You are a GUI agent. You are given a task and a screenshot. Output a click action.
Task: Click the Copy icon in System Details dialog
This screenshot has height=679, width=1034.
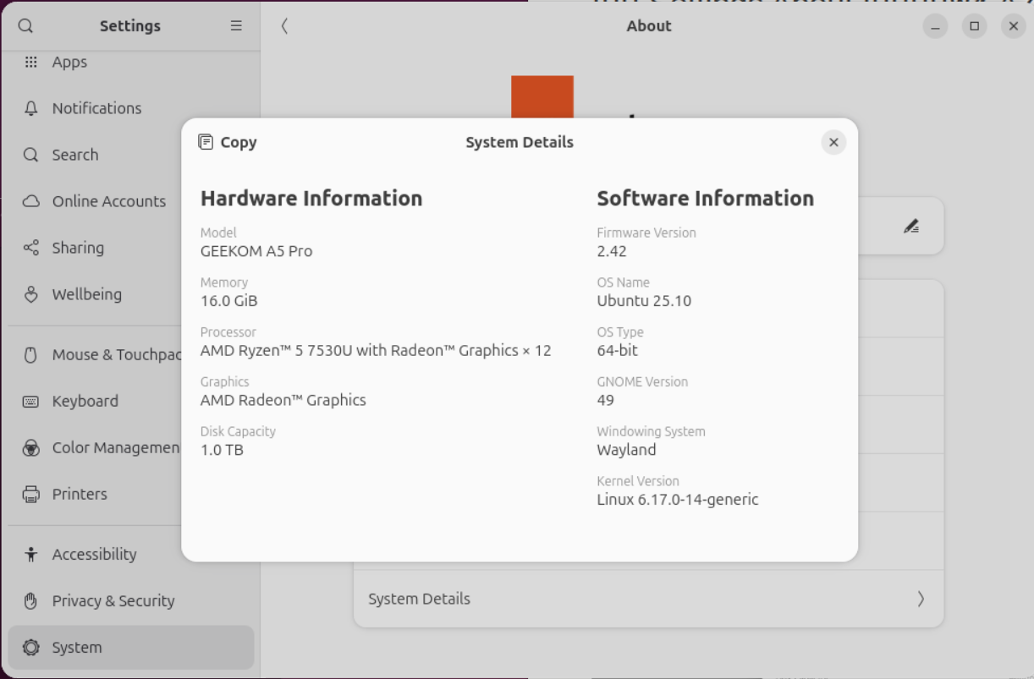tap(206, 142)
